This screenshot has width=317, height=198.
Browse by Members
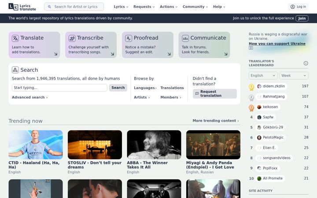pos(171,97)
